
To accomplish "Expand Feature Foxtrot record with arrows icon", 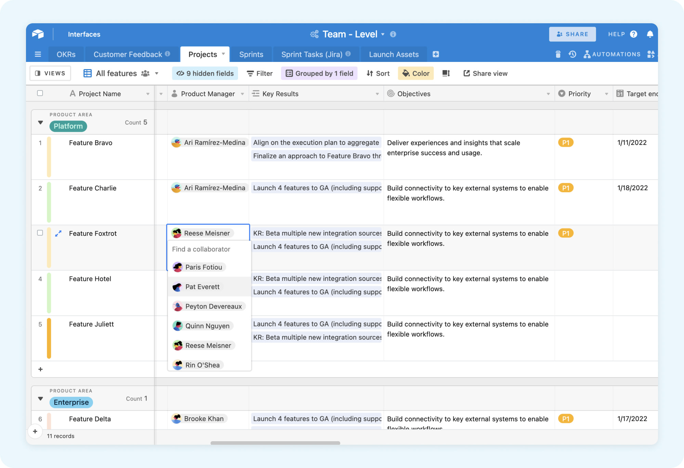I will click(x=58, y=233).
